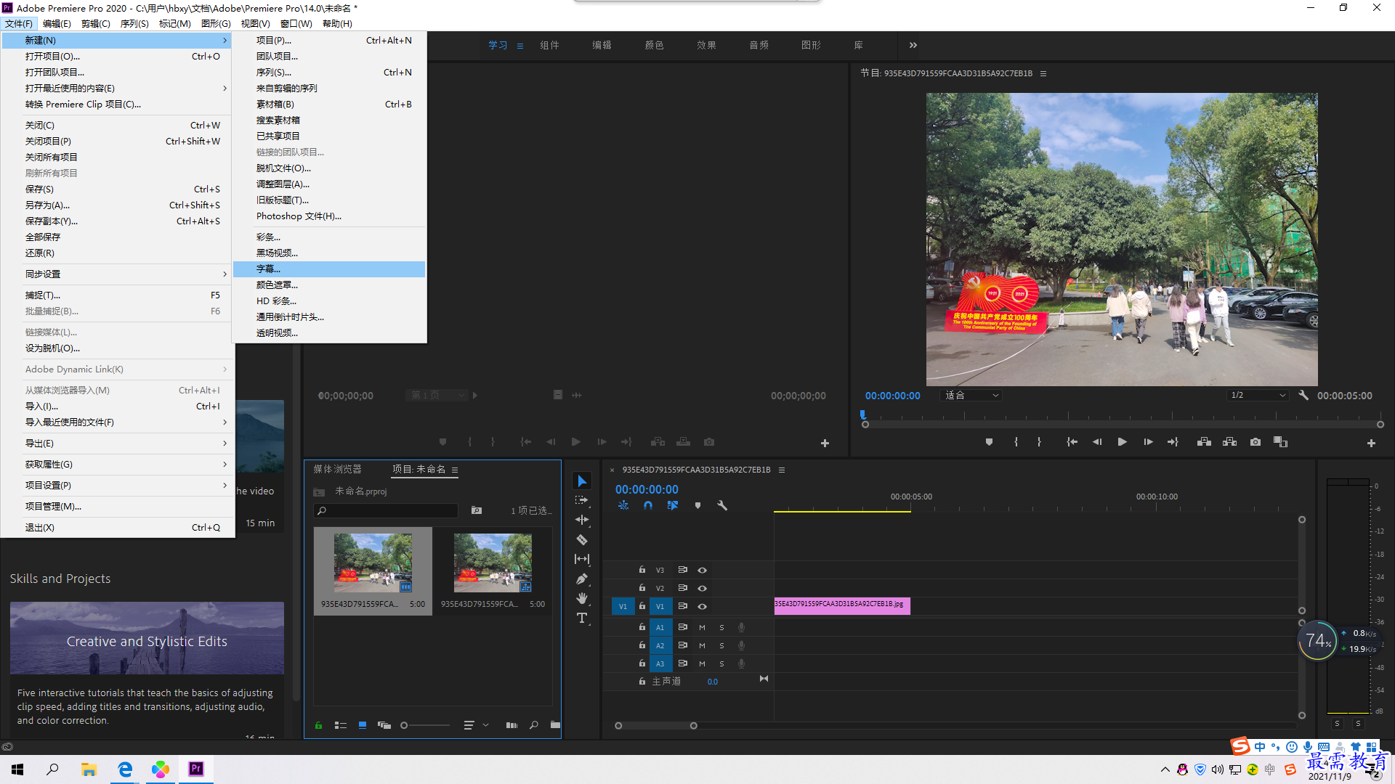This screenshot has height=784, width=1395.
Task: Click Go to In point in Program monitor
Action: click(x=1072, y=442)
